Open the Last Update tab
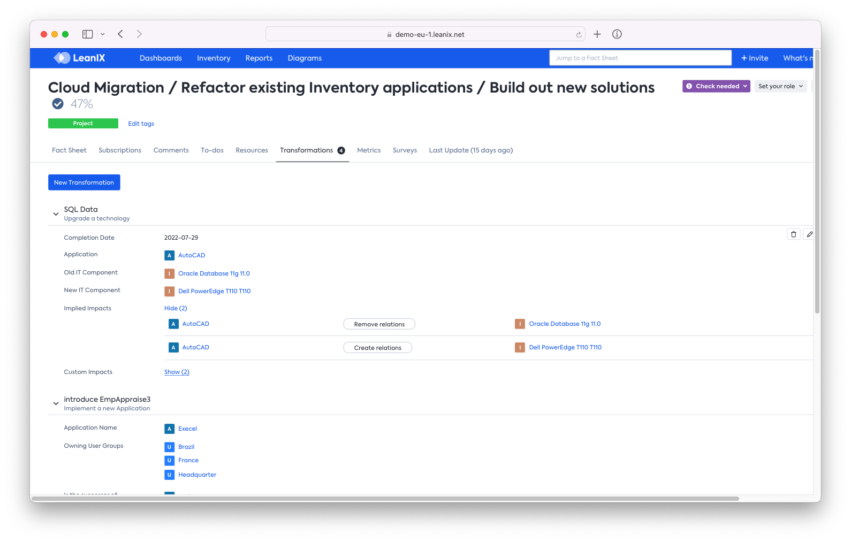 pos(471,150)
